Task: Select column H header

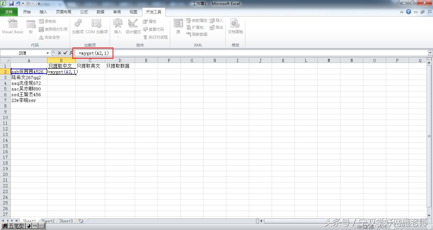Action: coord(215,60)
